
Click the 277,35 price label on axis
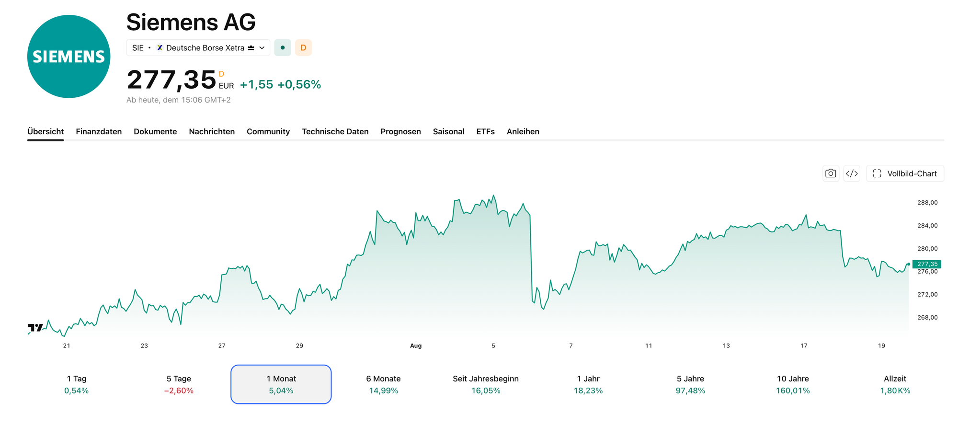point(927,264)
